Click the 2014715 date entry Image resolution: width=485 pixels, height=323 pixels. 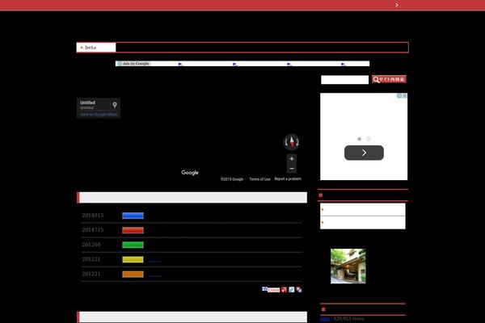[x=92, y=230]
